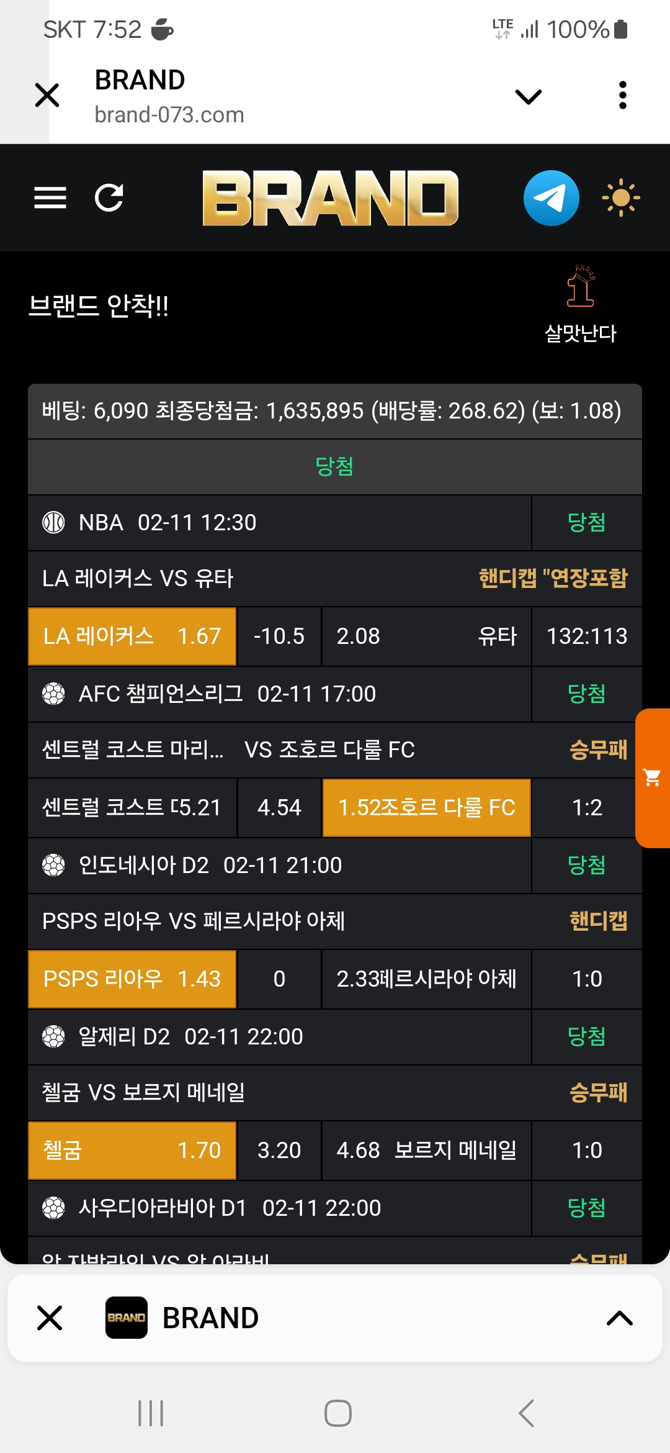Screen dimensions: 670x1453
Task: Select 조호르 다룰 FC 1.52 odds
Action: [427, 807]
